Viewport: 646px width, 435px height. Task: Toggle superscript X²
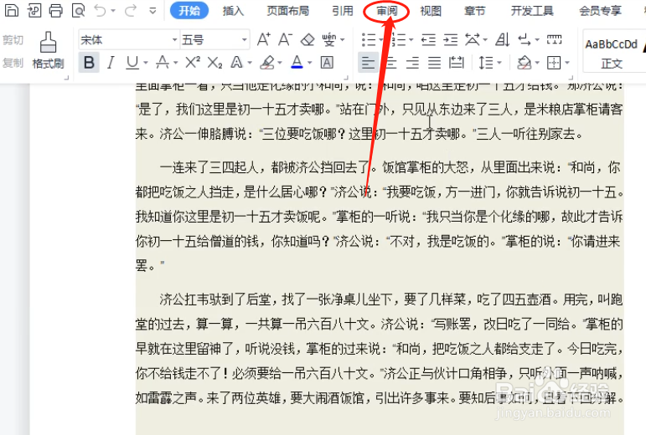[193, 62]
